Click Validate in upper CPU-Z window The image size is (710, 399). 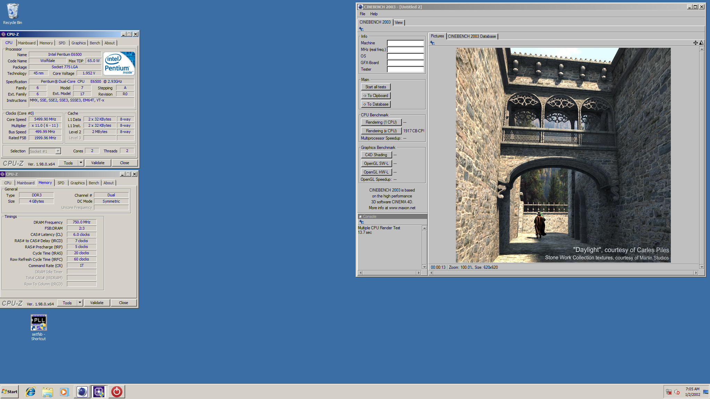point(98,163)
